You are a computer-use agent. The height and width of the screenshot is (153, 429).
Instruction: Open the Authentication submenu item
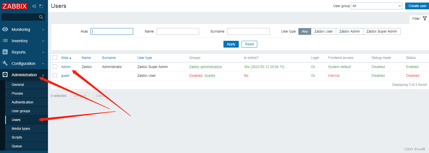tap(26, 102)
